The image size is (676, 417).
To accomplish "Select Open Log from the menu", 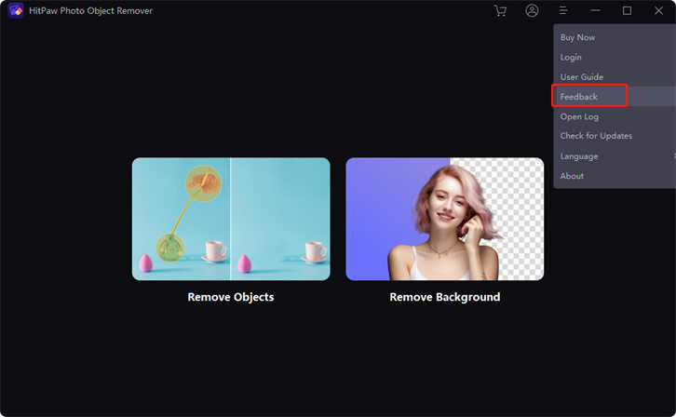I will coord(579,116).
